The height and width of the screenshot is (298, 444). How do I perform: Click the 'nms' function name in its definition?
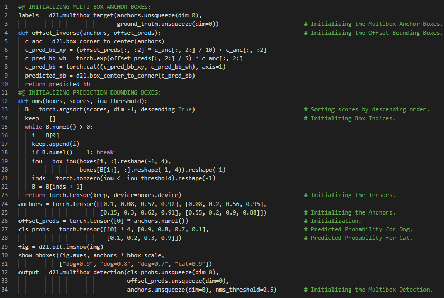pos(37,101)
